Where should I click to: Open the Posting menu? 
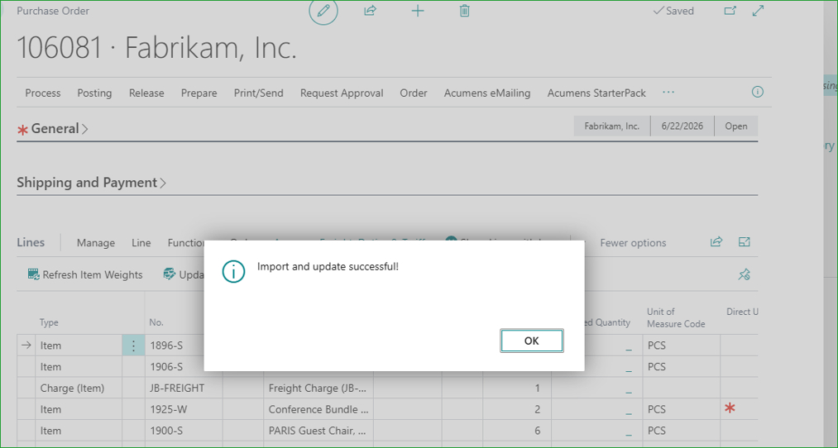94,93
